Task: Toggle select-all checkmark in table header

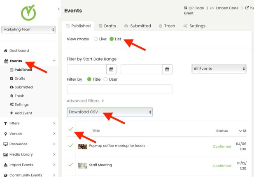Action: [71, 129]
